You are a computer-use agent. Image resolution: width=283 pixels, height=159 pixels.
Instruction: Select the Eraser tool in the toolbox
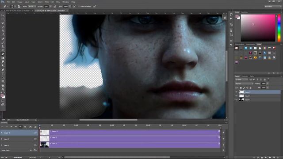pos(3,54)
